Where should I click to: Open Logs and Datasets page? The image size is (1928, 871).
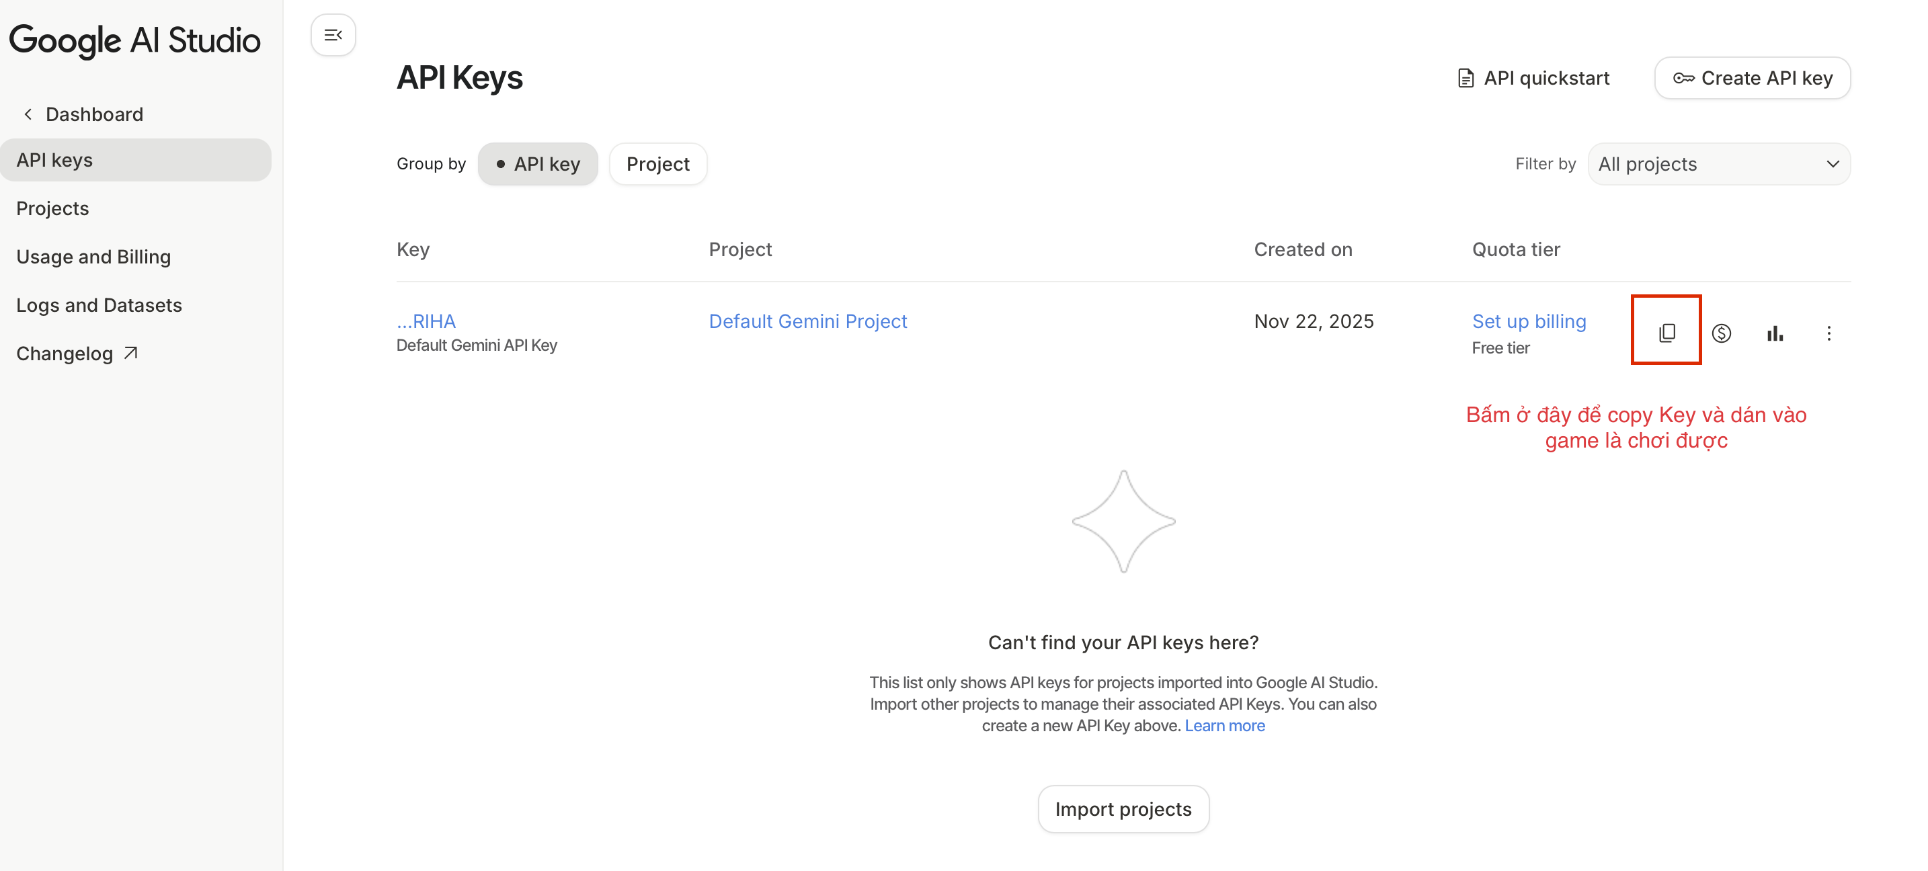point(99,305)
